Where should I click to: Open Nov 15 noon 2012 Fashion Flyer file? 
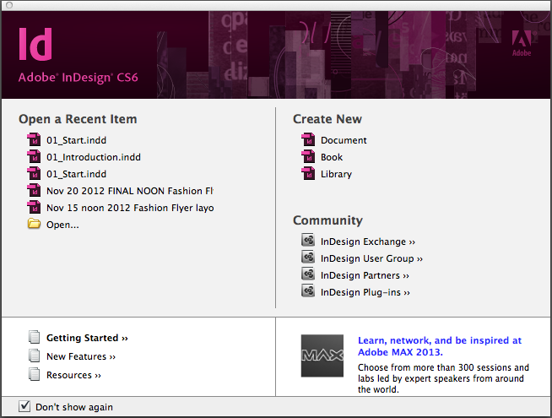pos(130,208)
